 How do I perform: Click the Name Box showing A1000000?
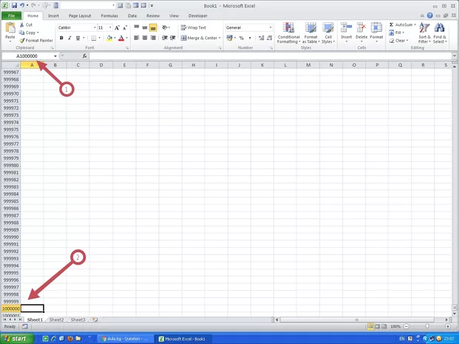coord(27,56)
